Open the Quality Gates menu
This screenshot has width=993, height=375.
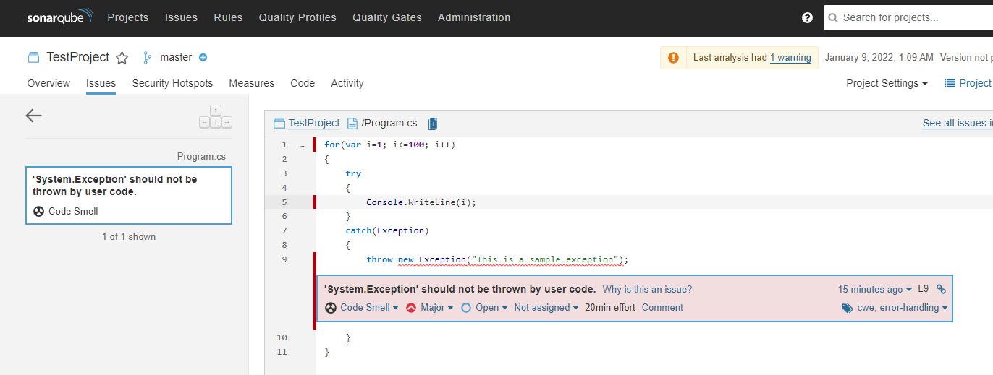387,17
